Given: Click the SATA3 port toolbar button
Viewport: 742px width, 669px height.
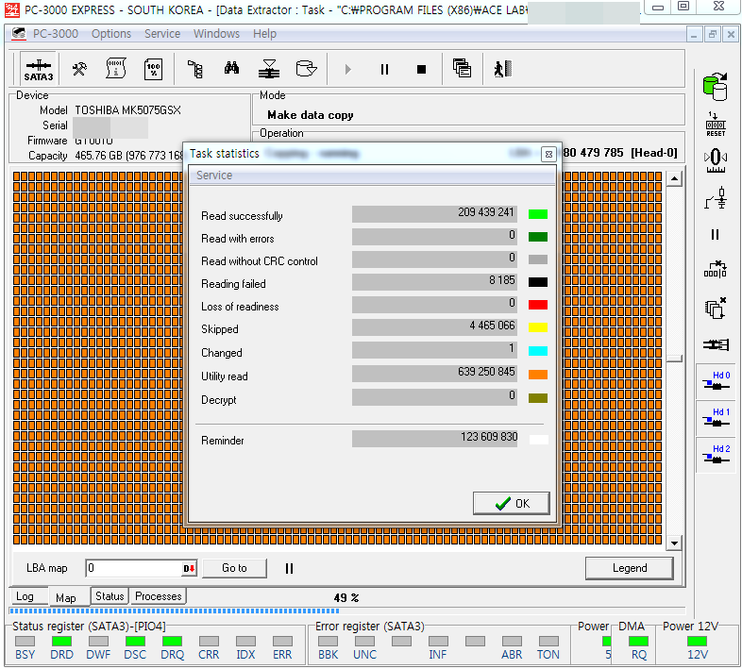Looking at the screenshot, I should click(39, 69).
